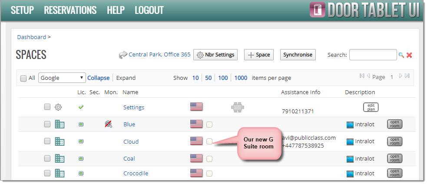This screenshot has width=427, height=184.
Task: Click the monitoring disabled icon for Blue
Action: point(108,124)
